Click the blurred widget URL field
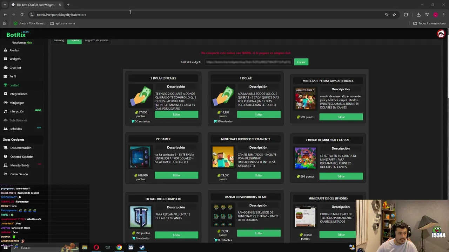Screen dimensions: 449x252 [248, 62]
